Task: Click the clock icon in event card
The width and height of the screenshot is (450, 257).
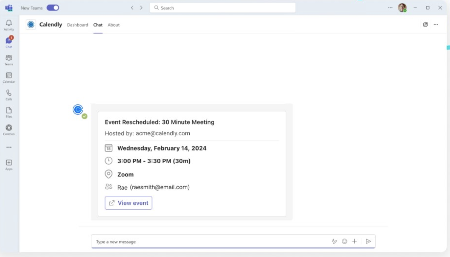Action: pyautogui.click(x=109, y=161)
